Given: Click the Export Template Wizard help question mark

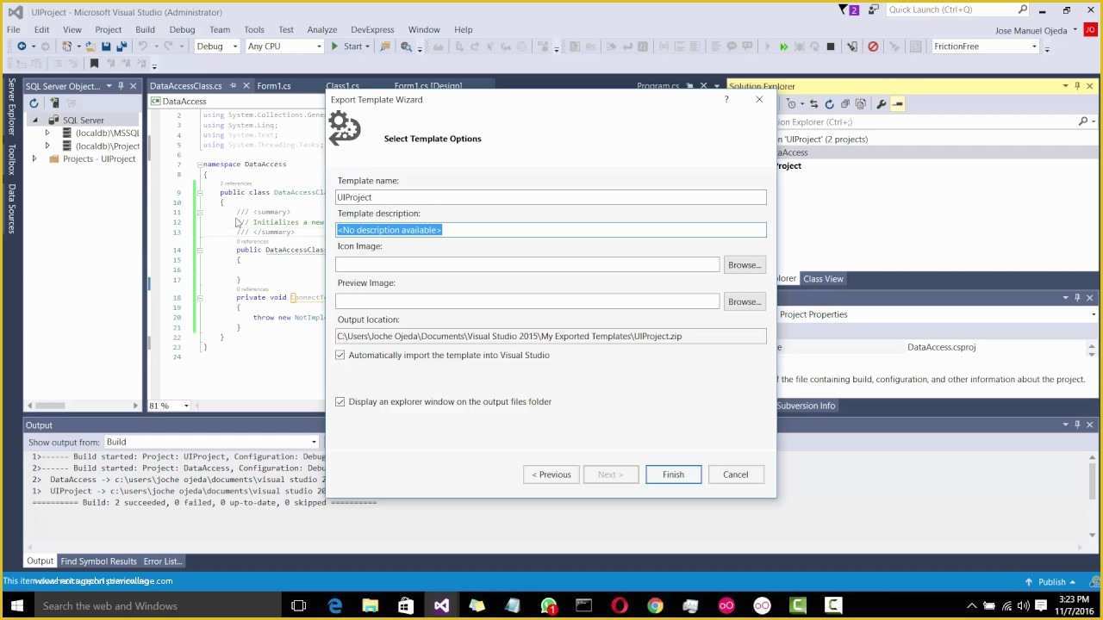Looking at the screenshot, I should tap(726, 100).
